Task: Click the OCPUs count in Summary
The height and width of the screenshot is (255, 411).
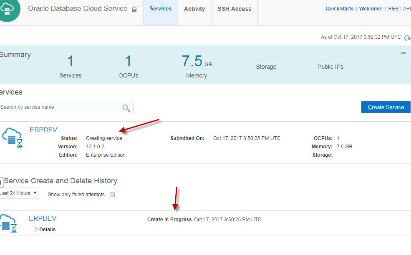Action: tap(128, 61)
